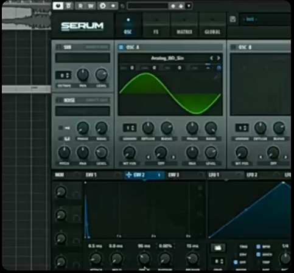Click OSC B warp mode left arrow
Screen dimensions: 294x273
click(261, 157)
